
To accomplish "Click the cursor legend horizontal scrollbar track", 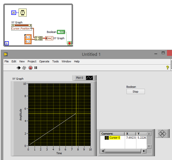I will (x=123, y=151).
